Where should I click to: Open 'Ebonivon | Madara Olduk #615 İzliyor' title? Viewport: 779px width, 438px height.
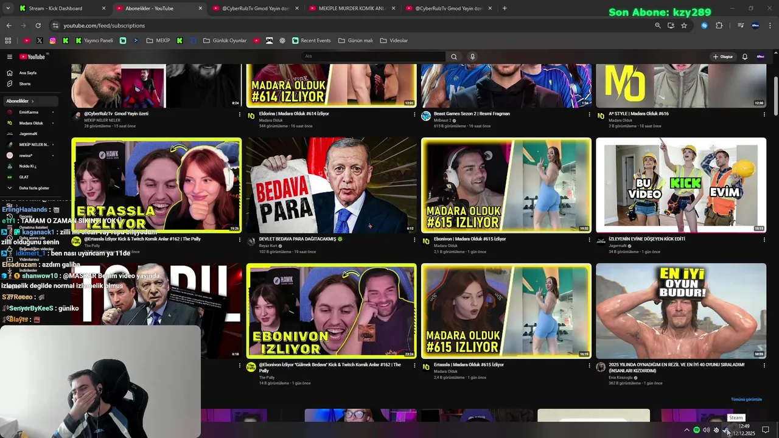(x=470, y=239)
